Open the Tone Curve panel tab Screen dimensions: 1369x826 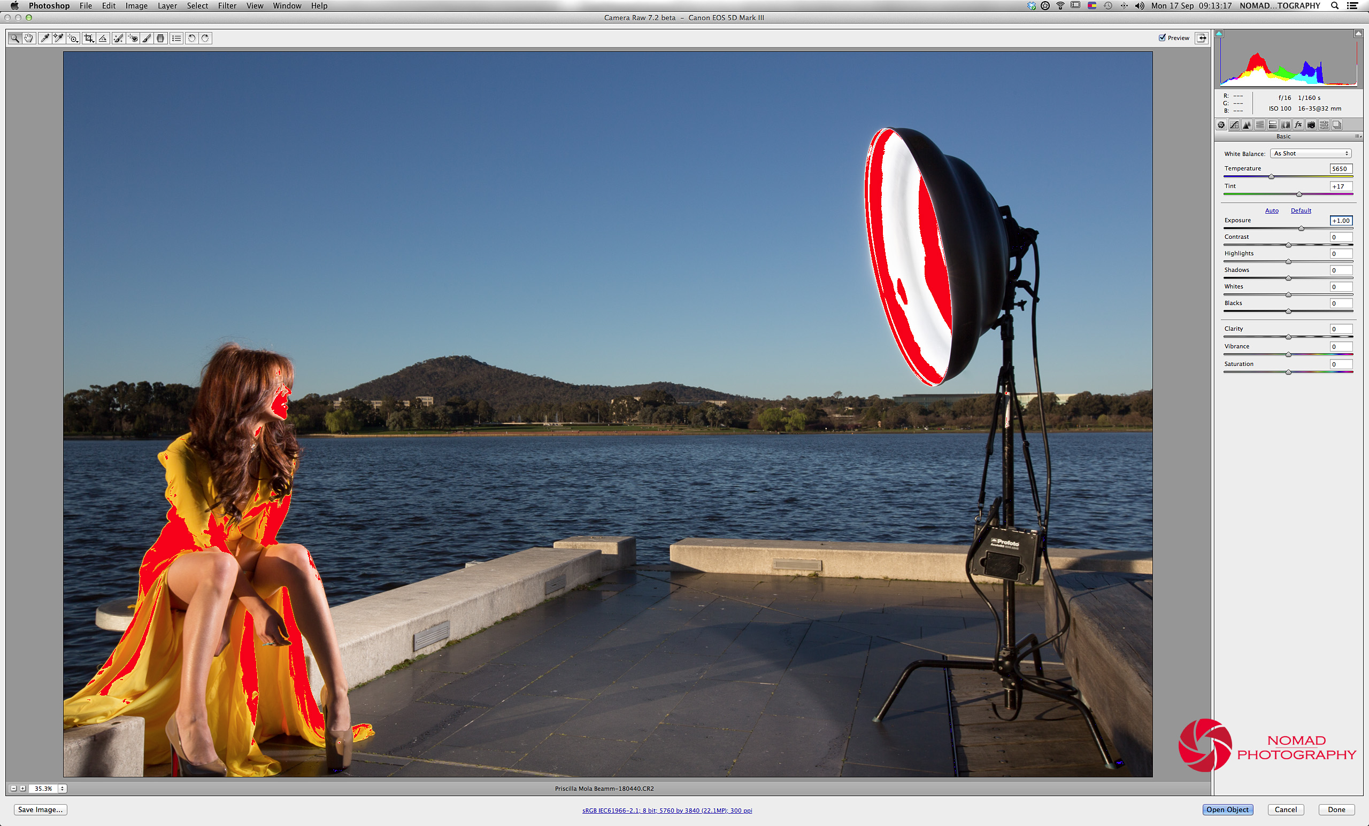[1234, 125]
